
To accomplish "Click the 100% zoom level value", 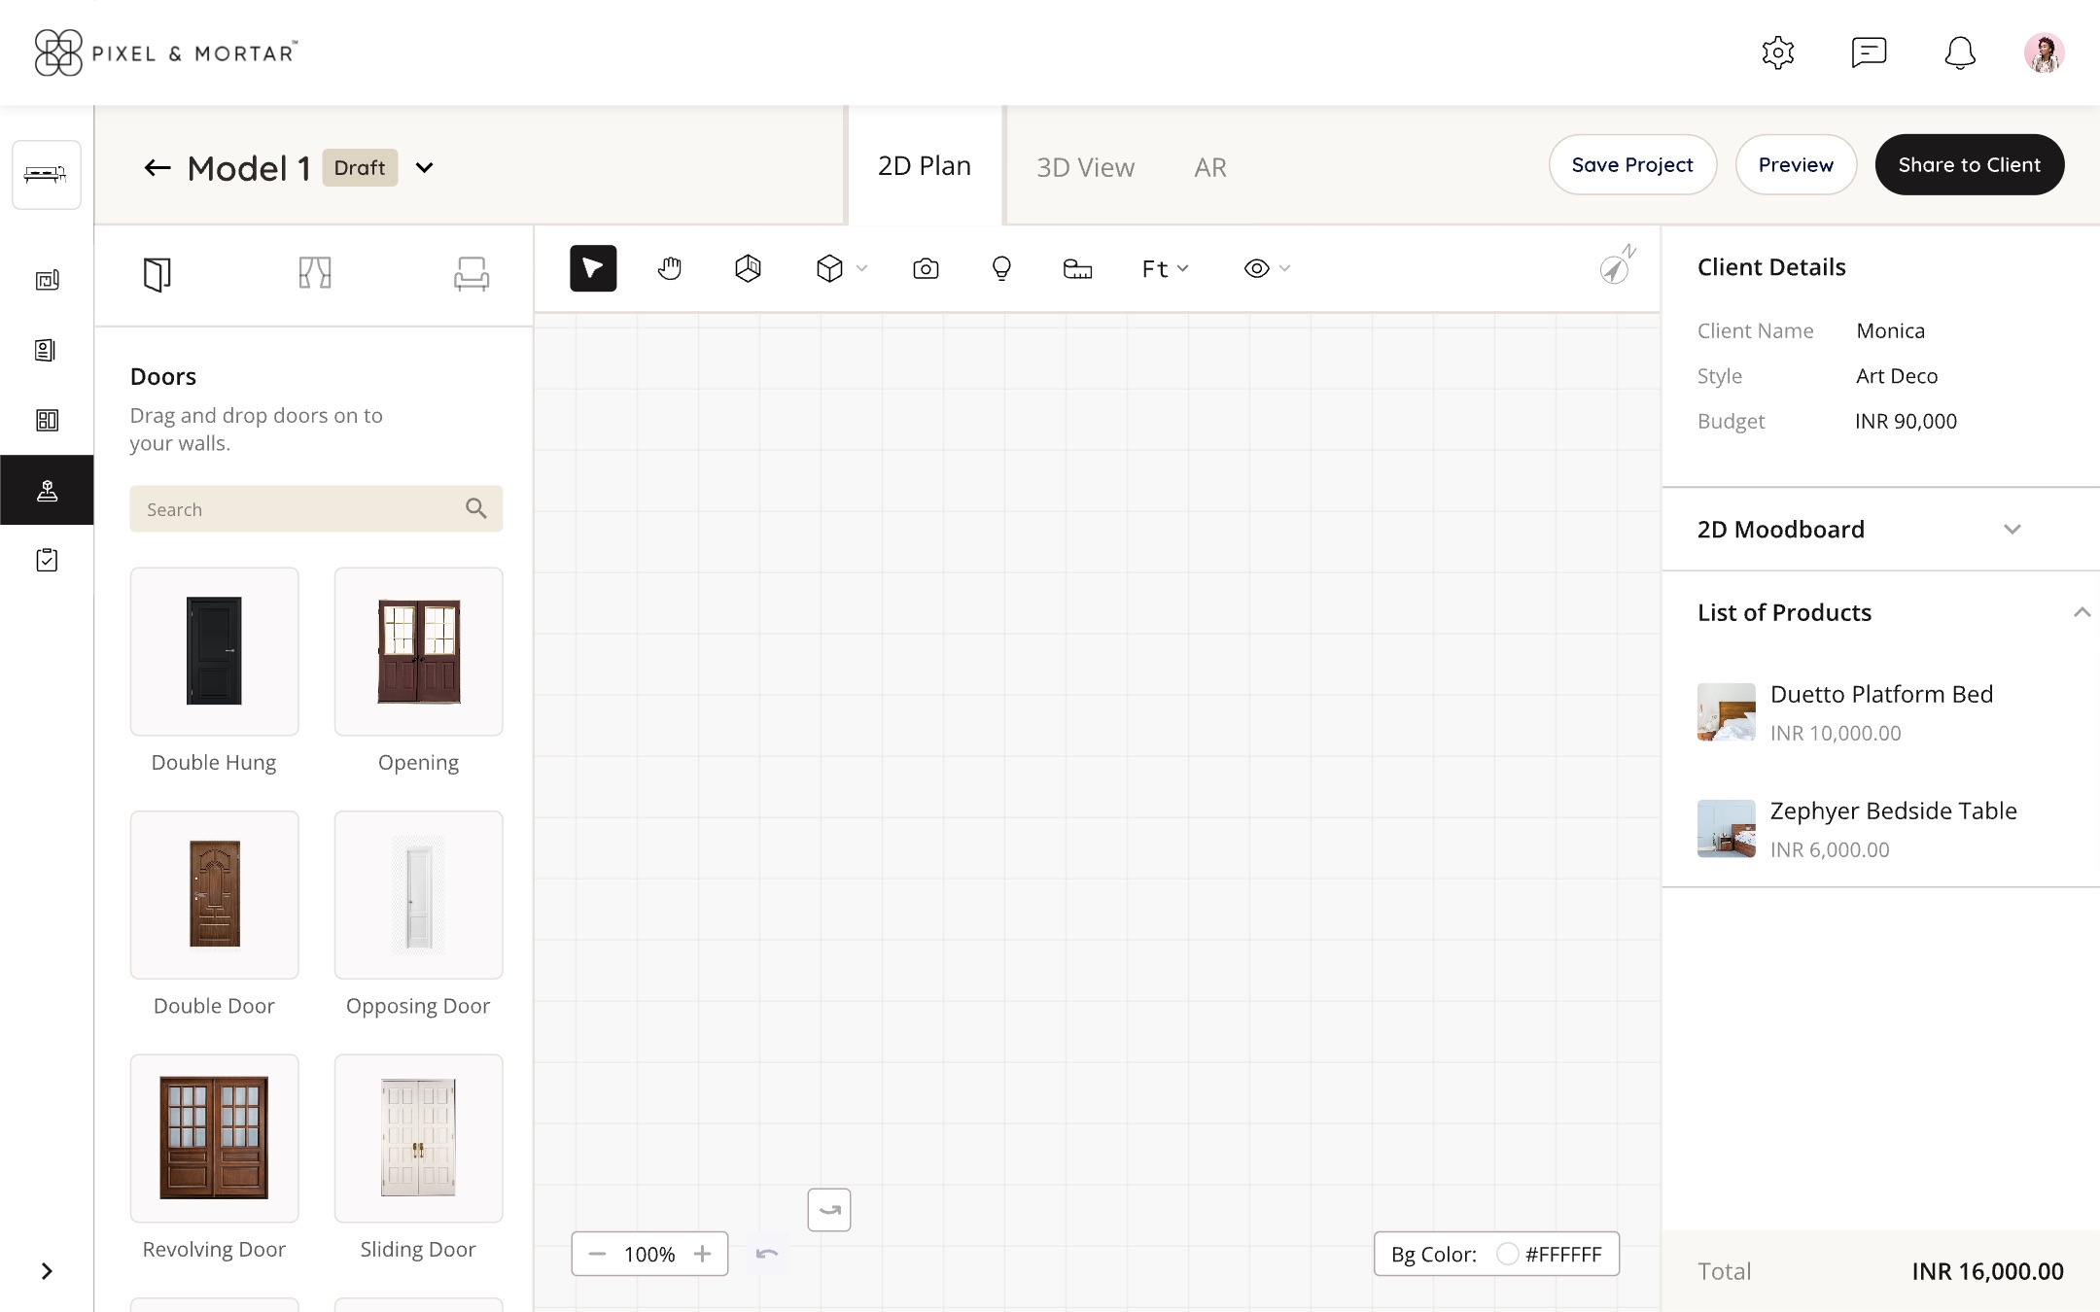I will tap(649, 1255).
